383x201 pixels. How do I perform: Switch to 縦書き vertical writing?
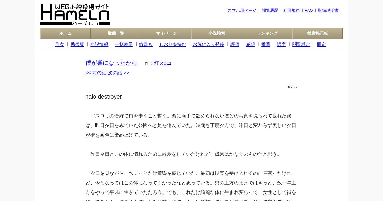pyautogui.click(x=146, y=45)
